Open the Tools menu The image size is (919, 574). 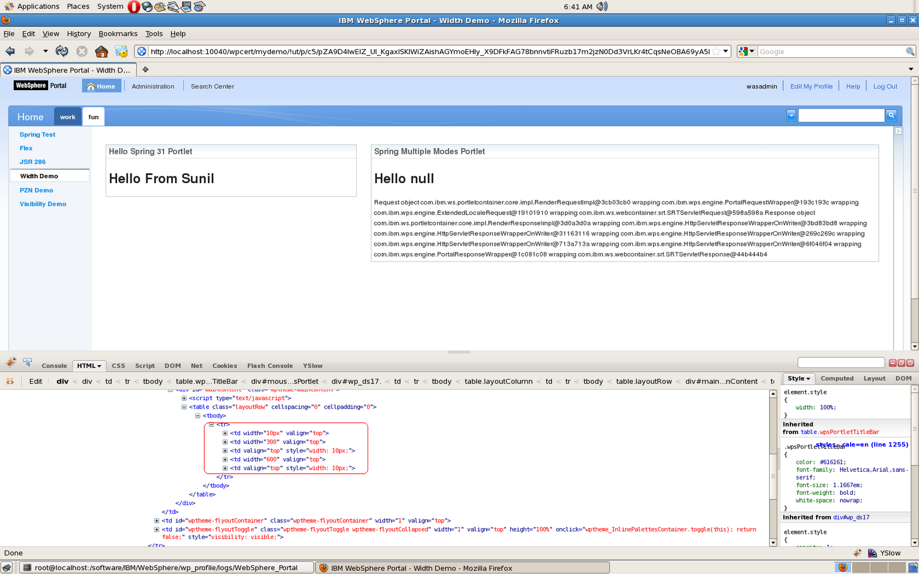coord(153,33)
